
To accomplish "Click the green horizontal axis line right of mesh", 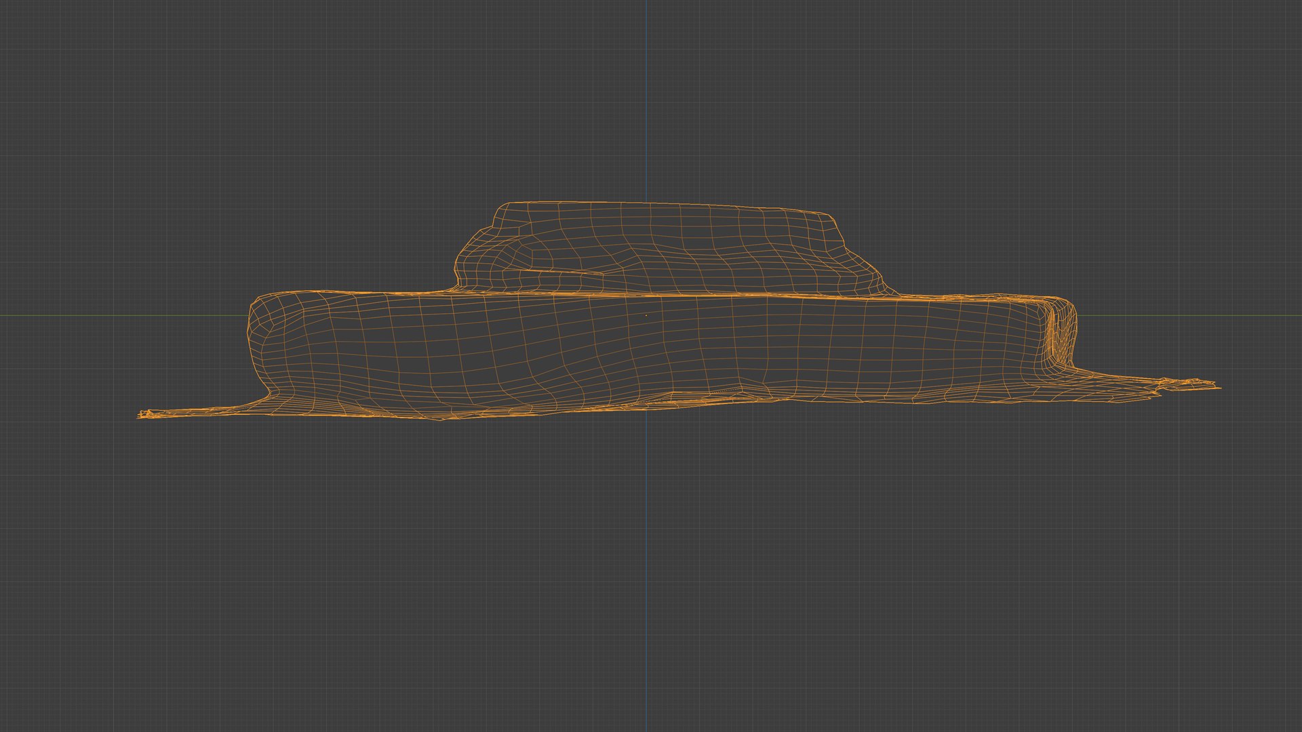I will pos(1187,315).
